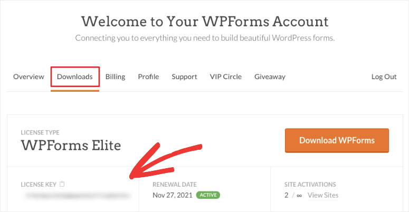Click the site activations count value
This screenshot has height=212, width=409.
[292, 195]
